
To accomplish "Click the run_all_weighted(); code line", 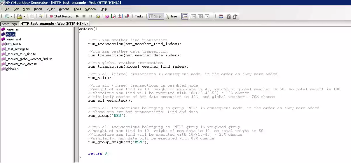I will [110, 101].
